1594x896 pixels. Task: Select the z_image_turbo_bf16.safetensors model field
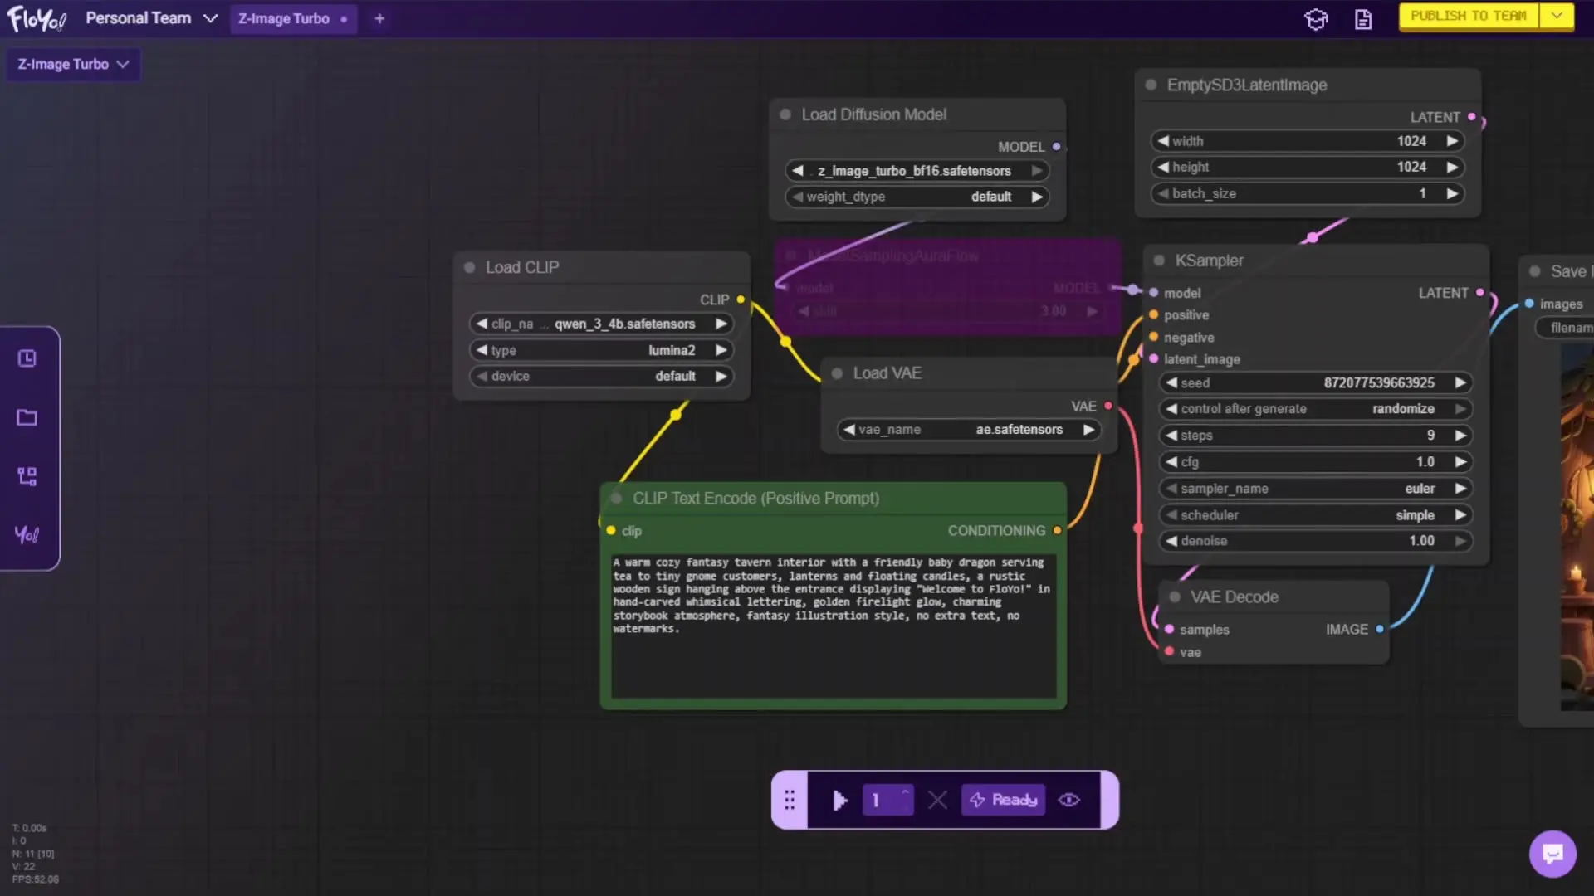[x=917, y=171]
